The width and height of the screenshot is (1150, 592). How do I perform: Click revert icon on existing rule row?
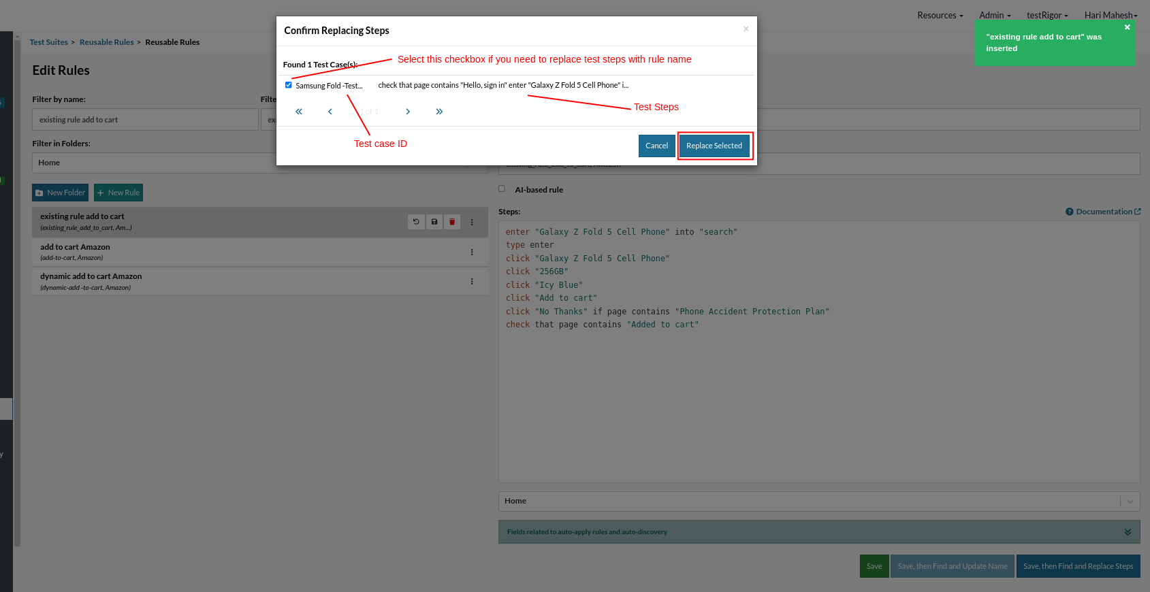(416, 222)
